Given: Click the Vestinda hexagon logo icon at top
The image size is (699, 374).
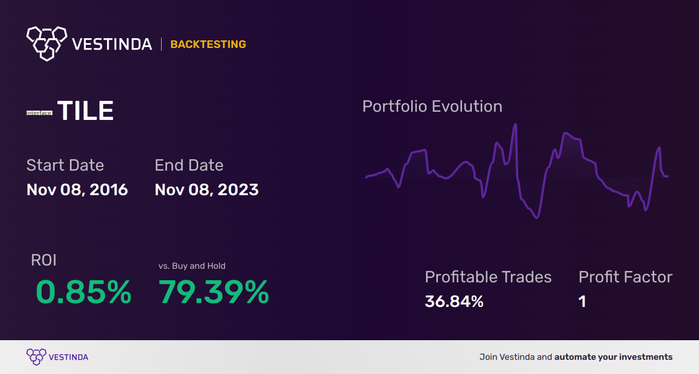Looking at the screenshot, I should point(46,43).
